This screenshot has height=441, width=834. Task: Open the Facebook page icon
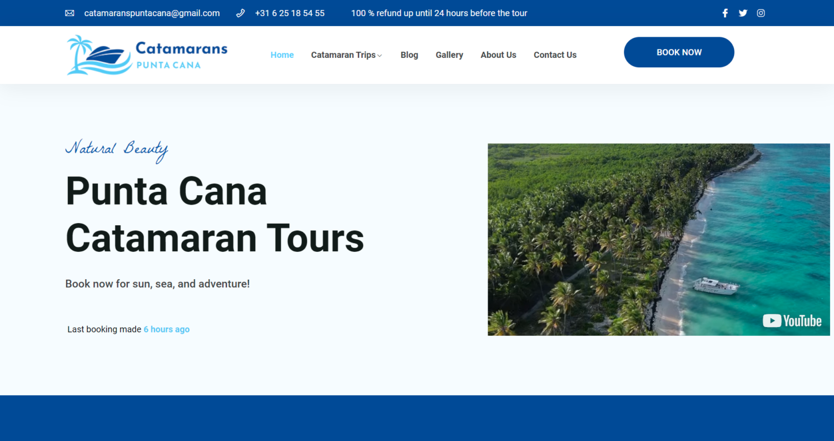725,13
